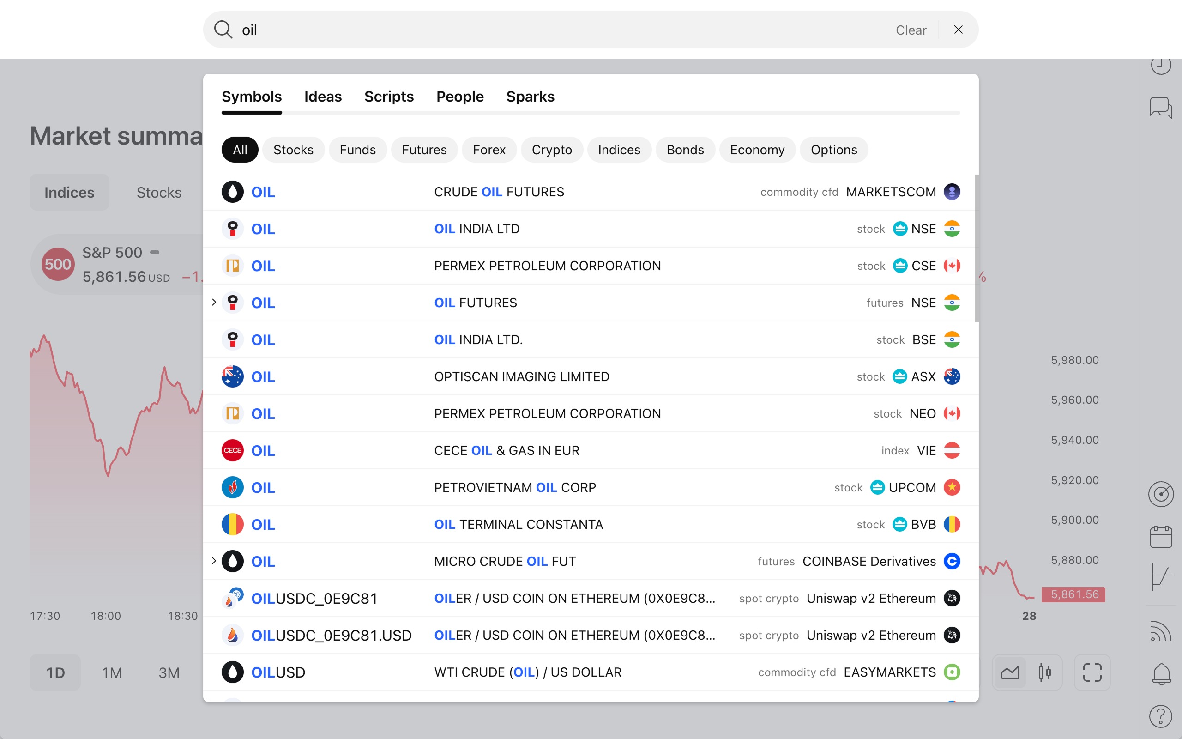The image size is (1182, 739).
Task: Select the Futures filter chip
Action: coord(424,150)
